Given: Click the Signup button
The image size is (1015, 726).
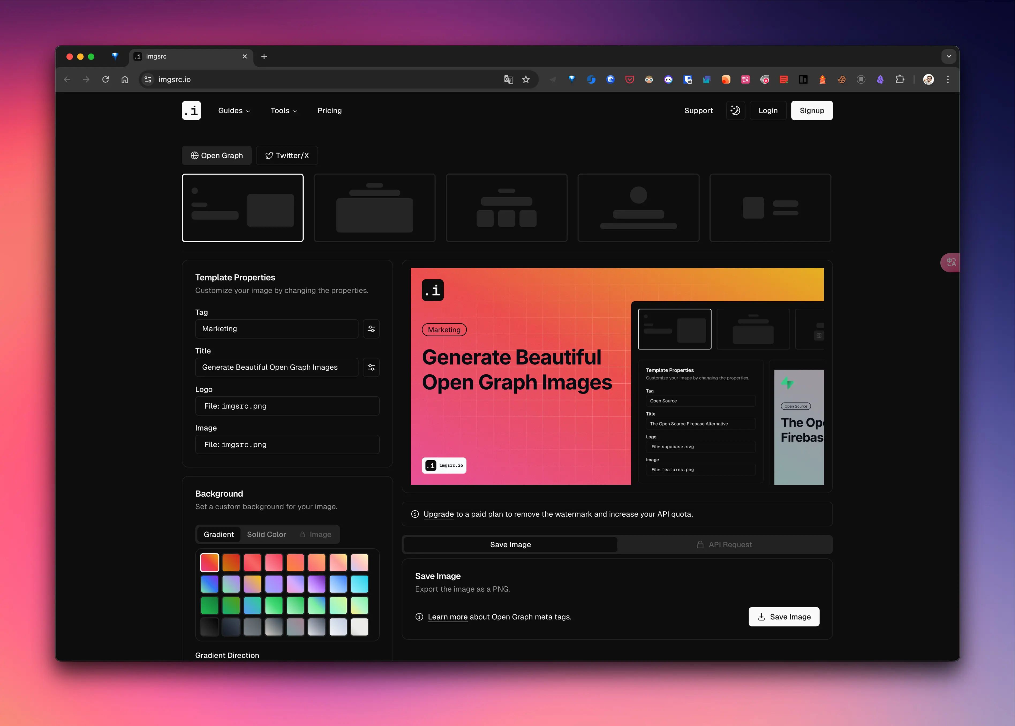Looking at the screenshot, I should tap(812, 111).
